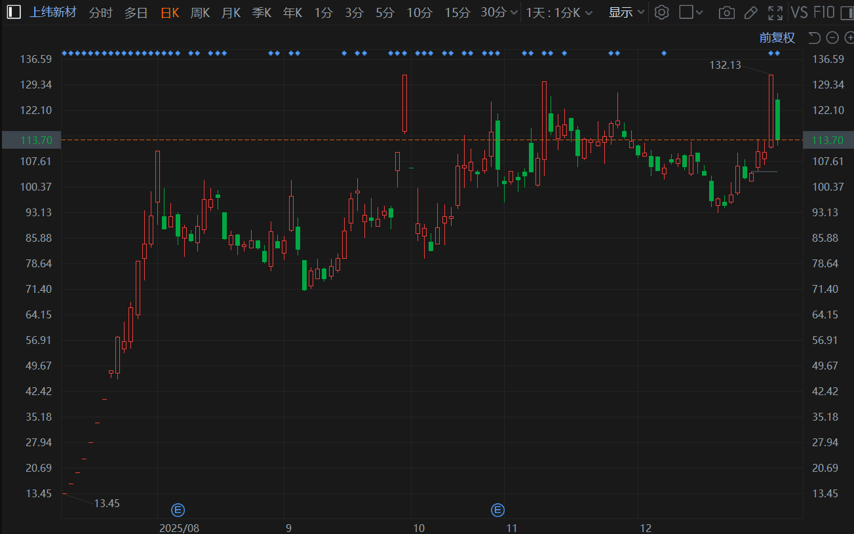
Task: Toggle the left sidebar panel icon
Action: [14, 12]
